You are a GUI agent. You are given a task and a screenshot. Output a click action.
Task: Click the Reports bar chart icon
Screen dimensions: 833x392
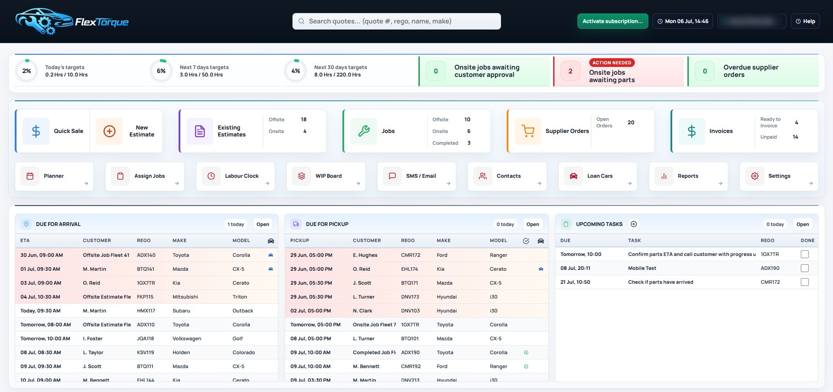(x=664, y=176)
